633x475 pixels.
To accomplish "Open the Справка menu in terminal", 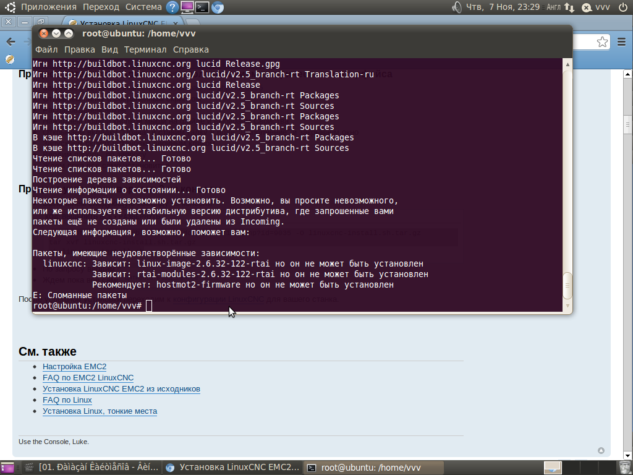I will (190, 49).
